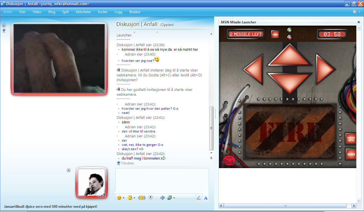This screenshot has height=212, width=364.
Task: Expand the smiley emoticon dropdown arrow
Action: 124,198
